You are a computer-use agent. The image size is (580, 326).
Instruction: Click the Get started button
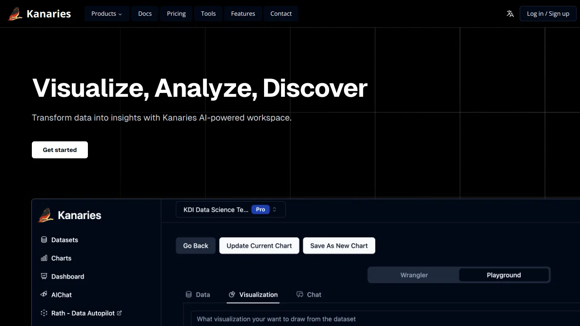[x=60, y=150]
